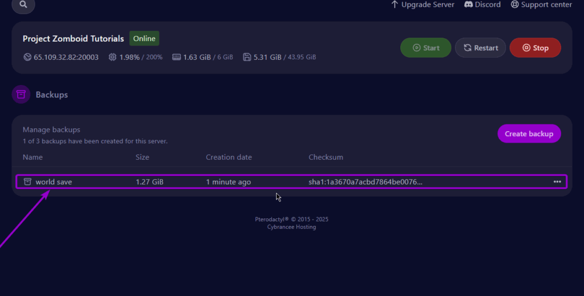
Task: Click the Manage backups heading
Action: [51, 129]
